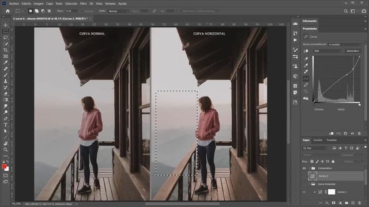Open the tool preset picker arrow
This screenshot has width=369, height=207.
pos(22,11)
